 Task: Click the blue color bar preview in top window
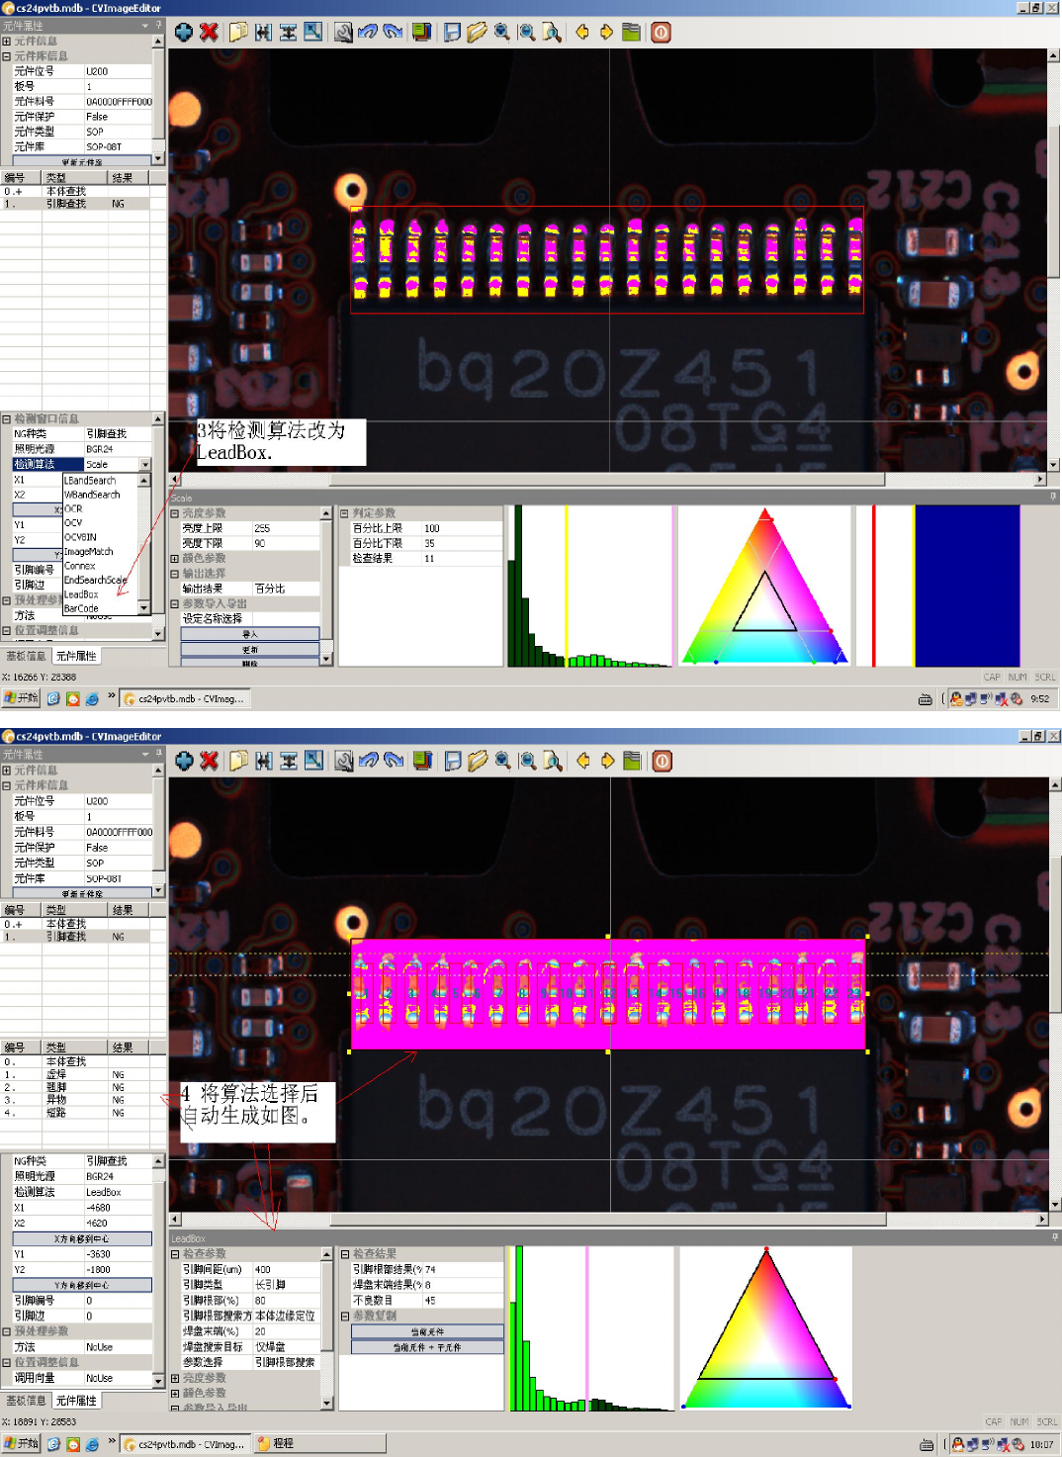point(966,586)
